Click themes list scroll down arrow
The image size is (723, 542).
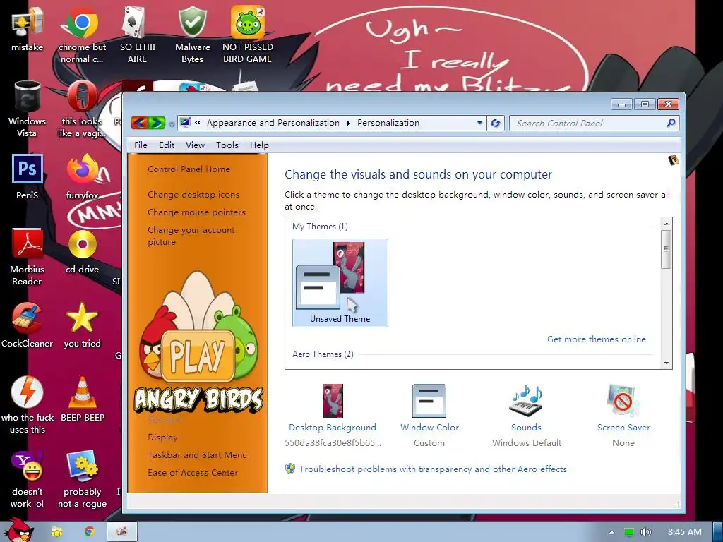tap(667, 363)
